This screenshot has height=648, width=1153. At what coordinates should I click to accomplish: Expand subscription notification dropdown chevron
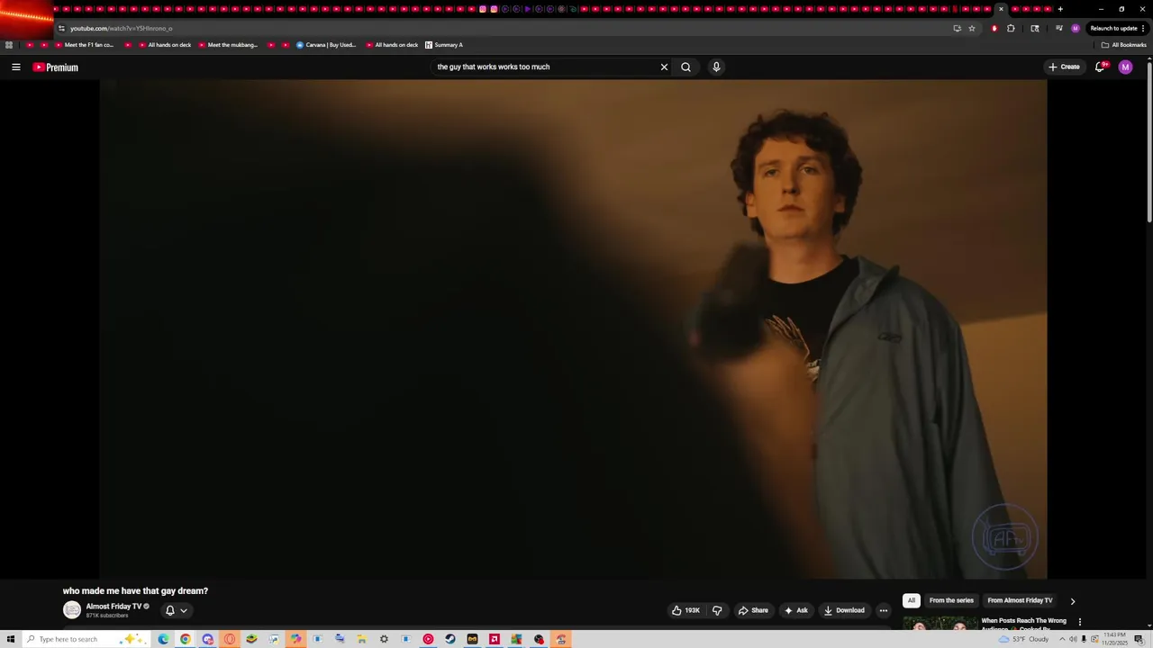point(184,610)
